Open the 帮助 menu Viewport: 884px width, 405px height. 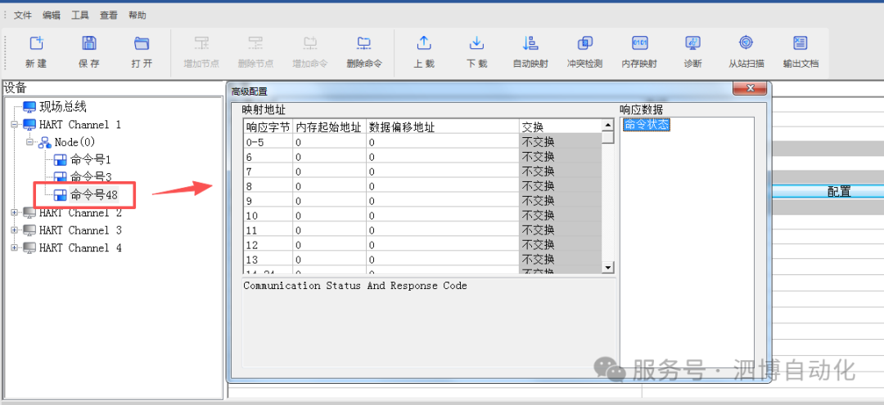pos(137,16)
